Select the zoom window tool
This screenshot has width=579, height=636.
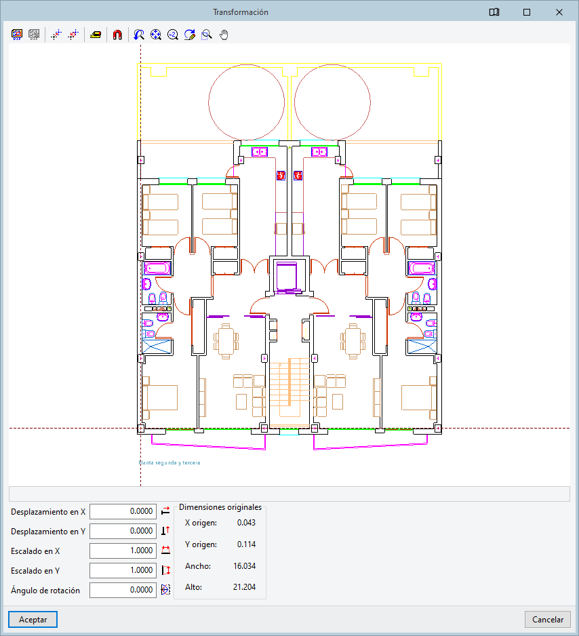(207, 35)
